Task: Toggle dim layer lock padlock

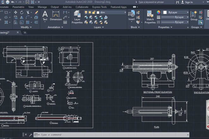Action: [x=94, y=12]
